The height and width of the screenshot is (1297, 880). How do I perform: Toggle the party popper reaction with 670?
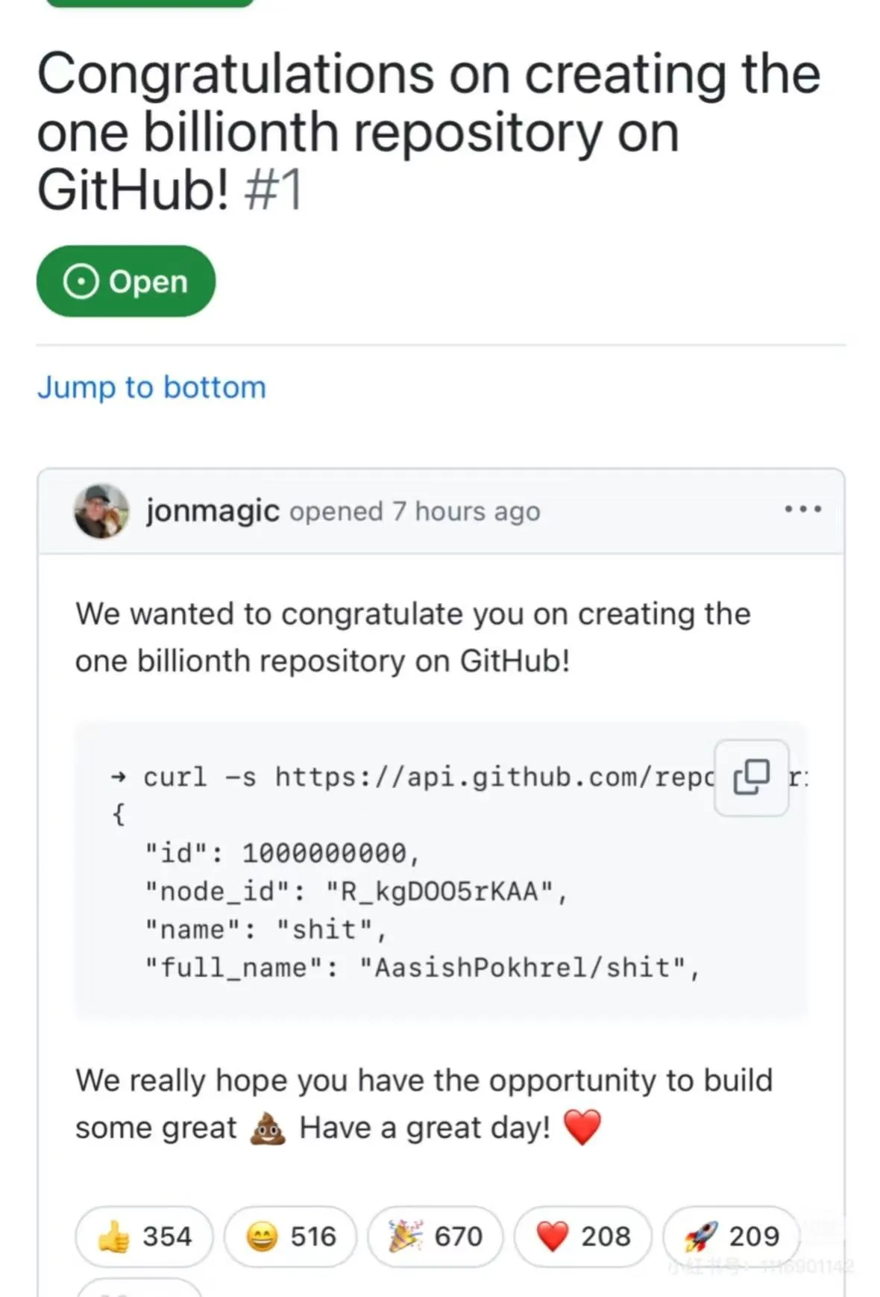click(436, 1237)
